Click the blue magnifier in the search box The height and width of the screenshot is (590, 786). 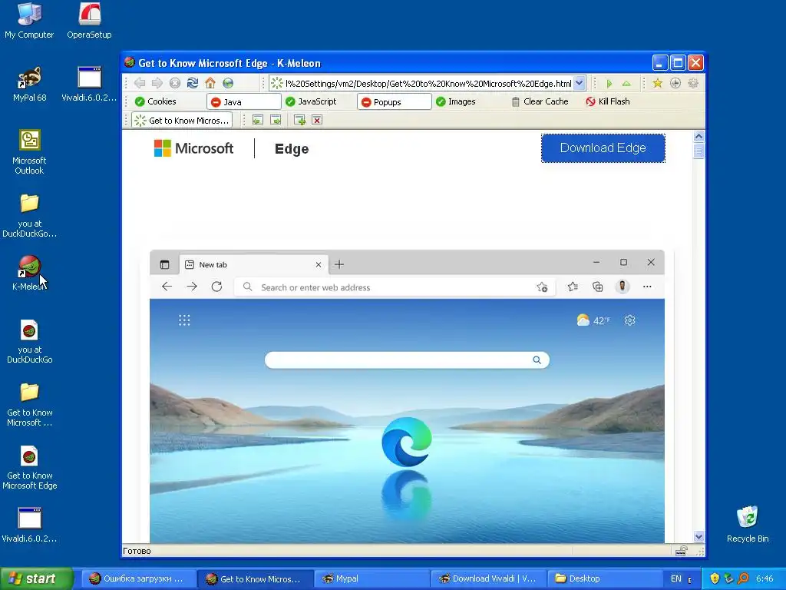click(x=537, y=360)
